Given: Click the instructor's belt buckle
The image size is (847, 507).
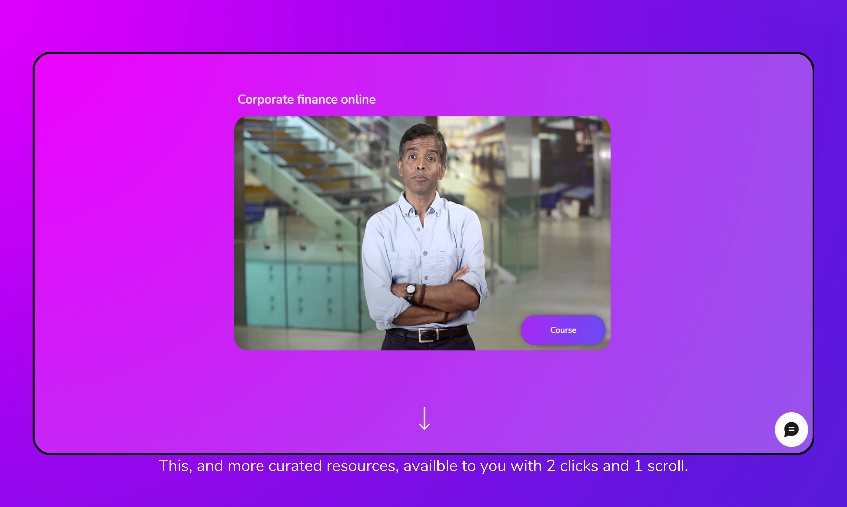Looking at the screenshot, I should (427, 335).
